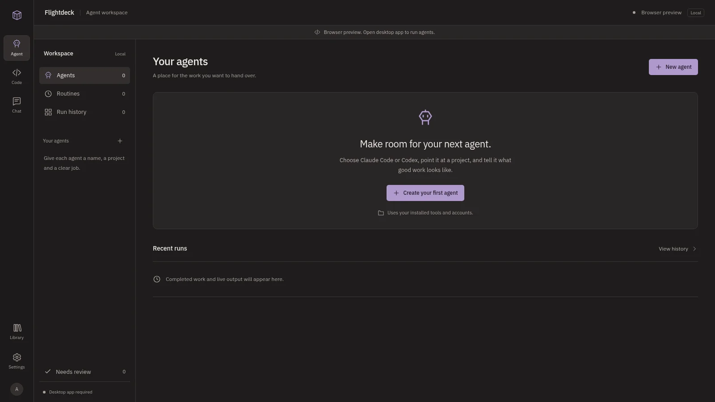Click the Agent workspace subtitle
This screenshot has height=402, width=715.
107,13
